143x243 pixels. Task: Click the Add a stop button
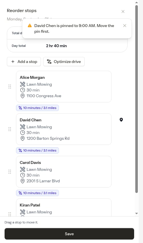[x=24, y=62]
